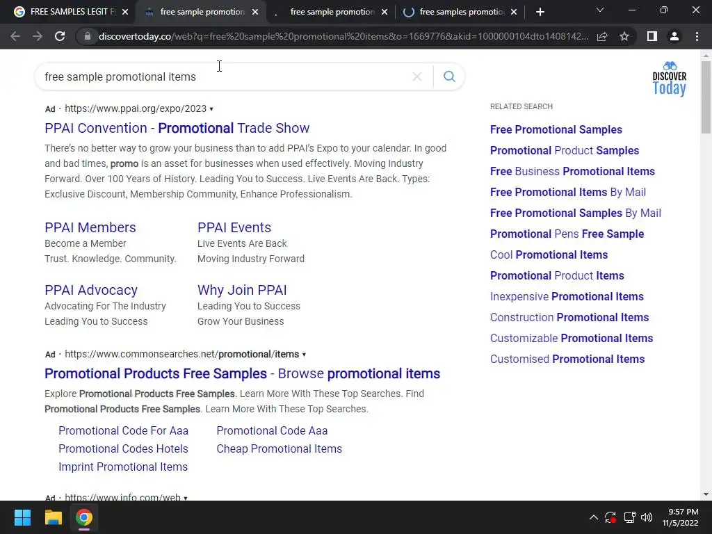This screenshot has width=712, height=534.
Task: Select related search Promotional Product Items
Action: (x=557, y=275)
